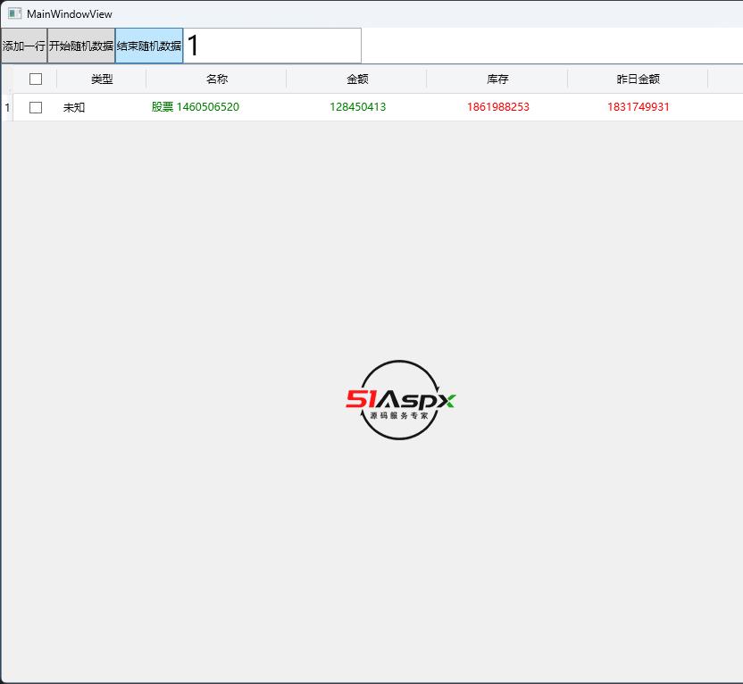Click the MainWindowView window icon
Image resolution: width=743 pixels, height=684 pixels.
point(14,13)
